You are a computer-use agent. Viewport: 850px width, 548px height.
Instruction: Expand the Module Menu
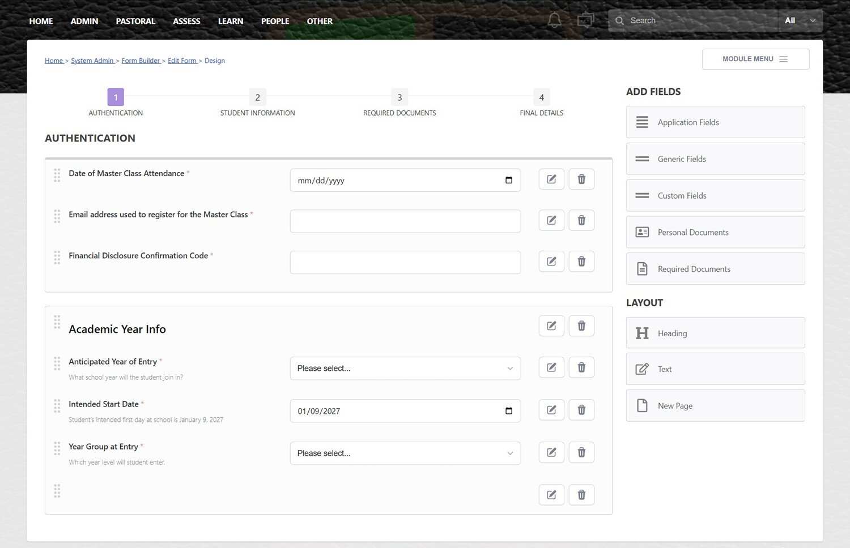click(755, 59)
